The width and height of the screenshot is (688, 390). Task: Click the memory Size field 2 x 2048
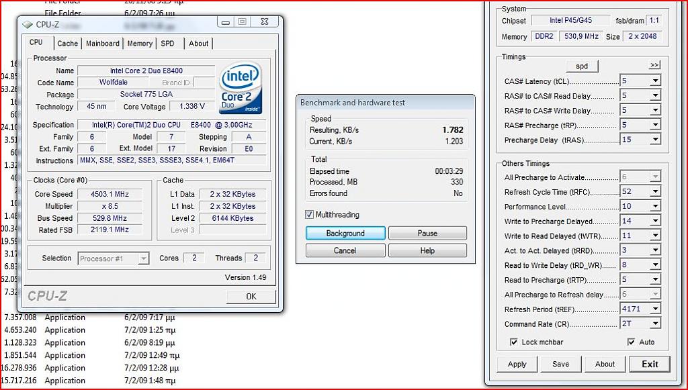(x=642, y=36)
